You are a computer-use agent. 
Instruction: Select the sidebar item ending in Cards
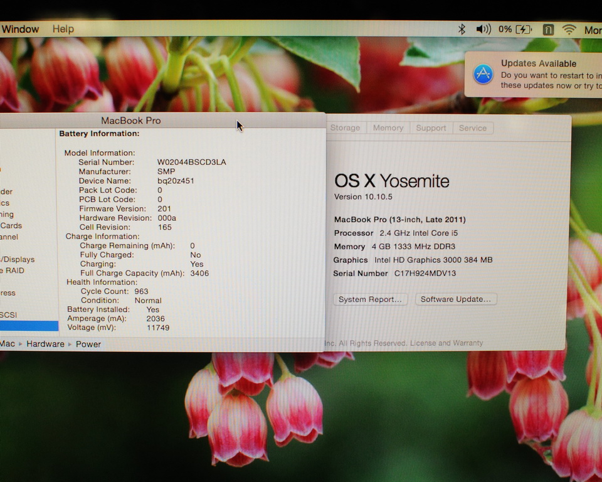(11, 226)
